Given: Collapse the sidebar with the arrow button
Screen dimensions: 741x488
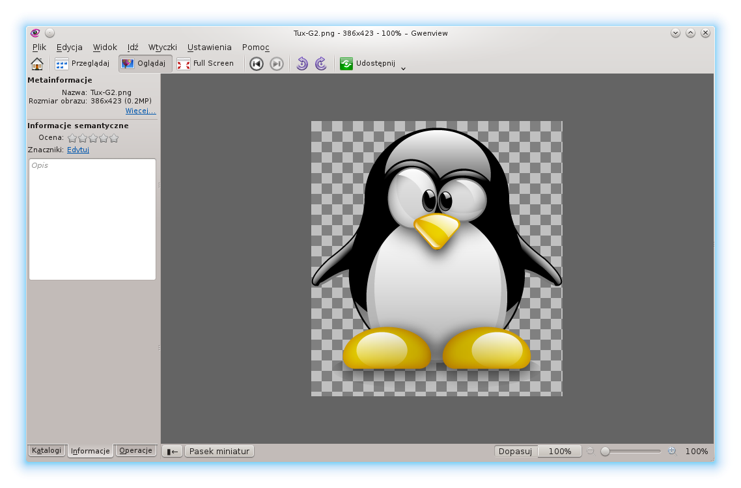Looking at the screenshot, I should (x=172, y=451).
